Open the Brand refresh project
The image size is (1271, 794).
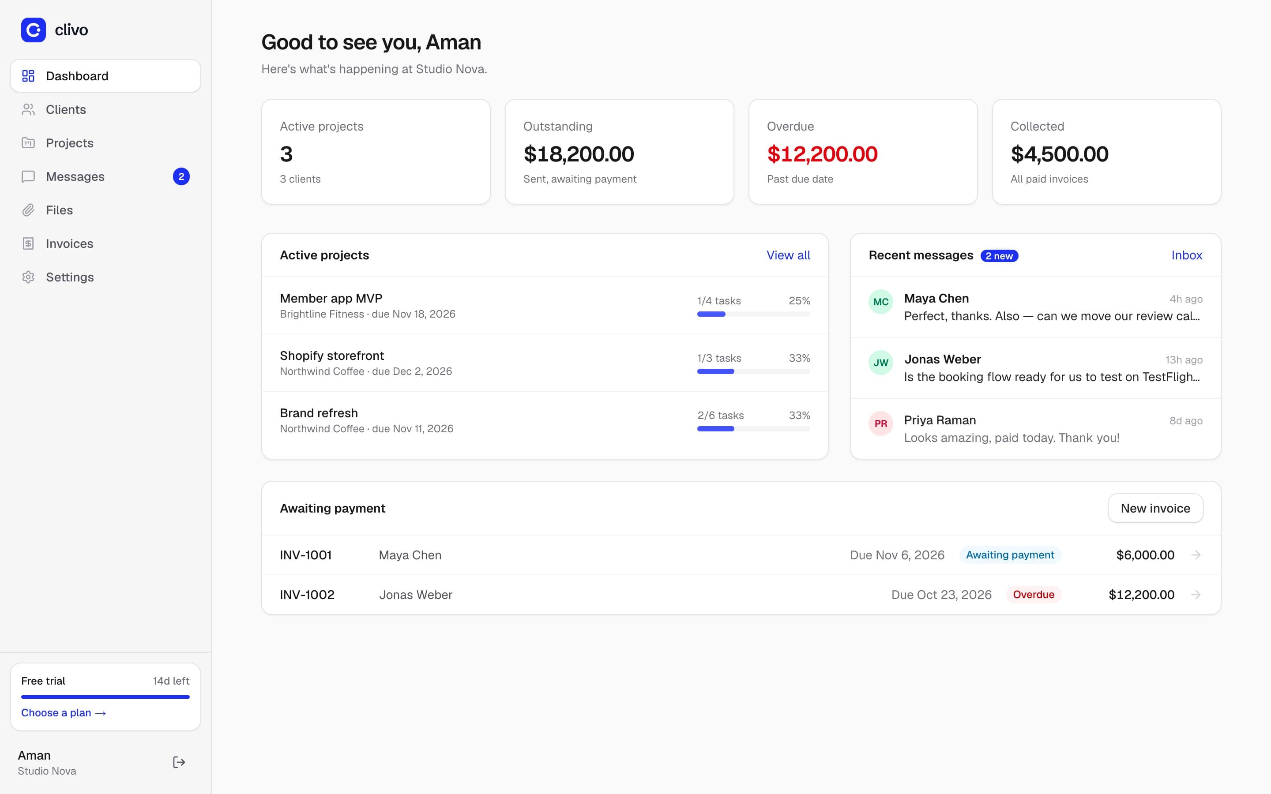click(545, 420)
